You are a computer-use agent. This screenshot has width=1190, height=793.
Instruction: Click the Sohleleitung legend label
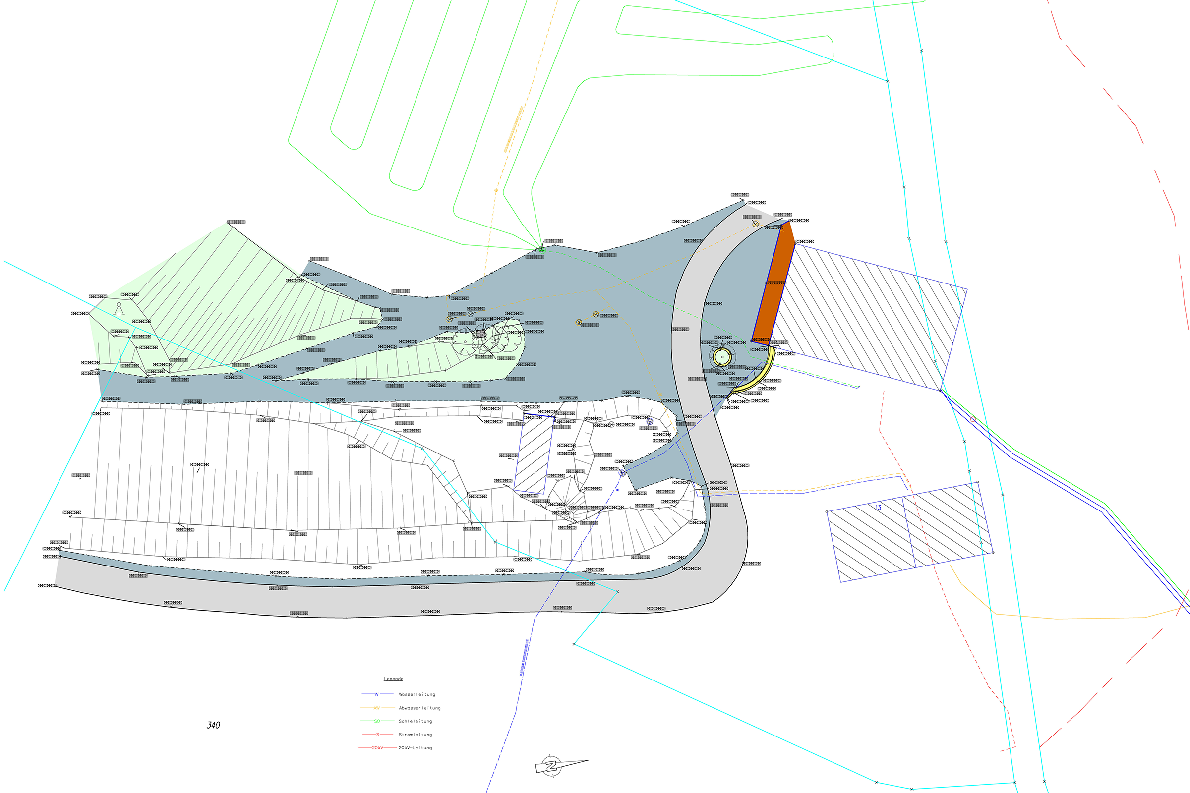(x=416, y=721)
